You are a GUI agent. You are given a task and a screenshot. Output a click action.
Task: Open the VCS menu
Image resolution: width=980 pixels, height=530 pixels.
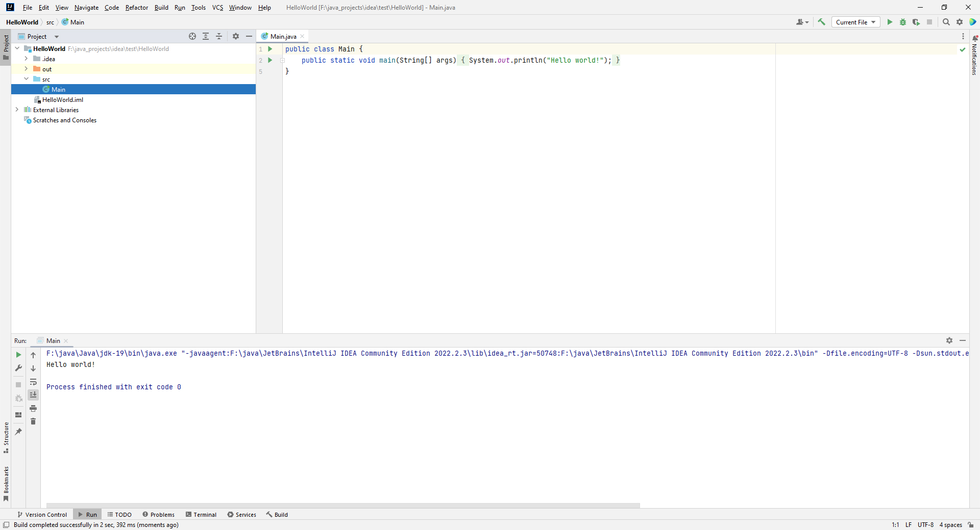point(217,7)
